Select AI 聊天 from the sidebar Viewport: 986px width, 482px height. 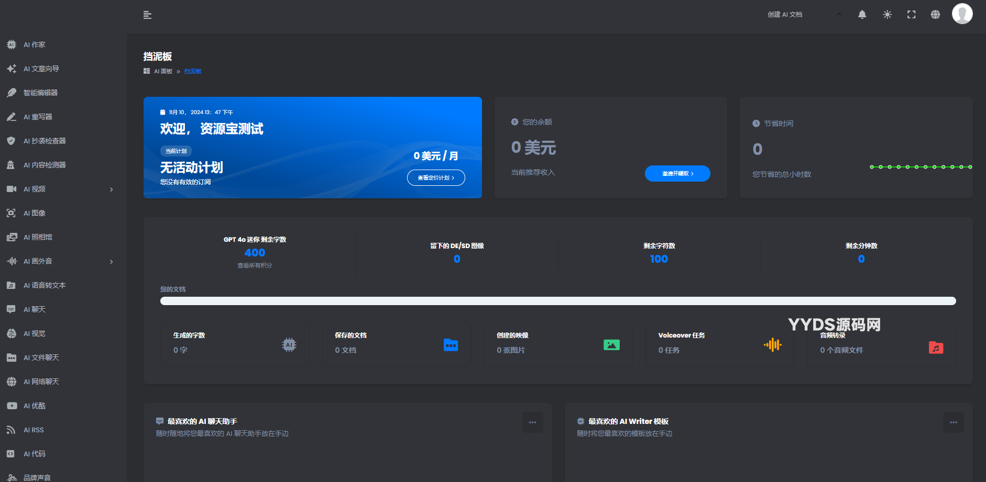click(35, 310)
